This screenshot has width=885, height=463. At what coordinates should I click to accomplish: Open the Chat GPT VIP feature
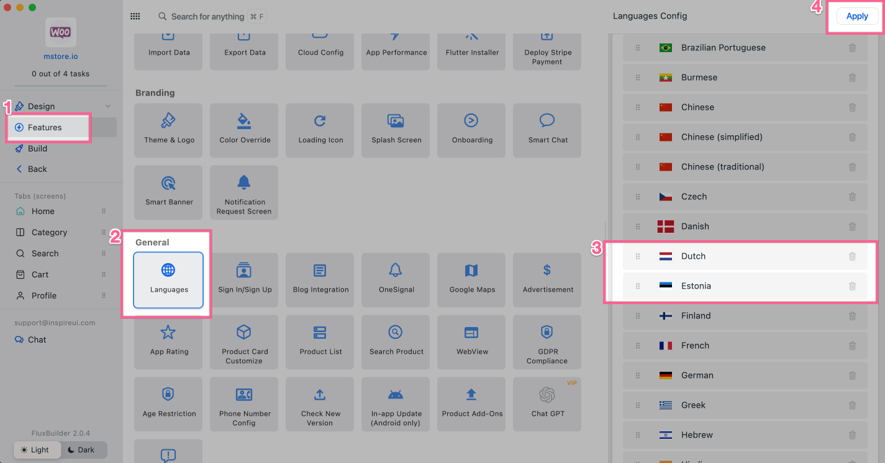(547, 403)
